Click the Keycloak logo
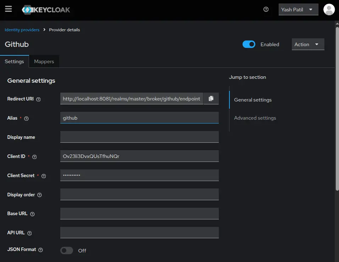339x262 pixels. pyautogui.click(x=46, y=9)
